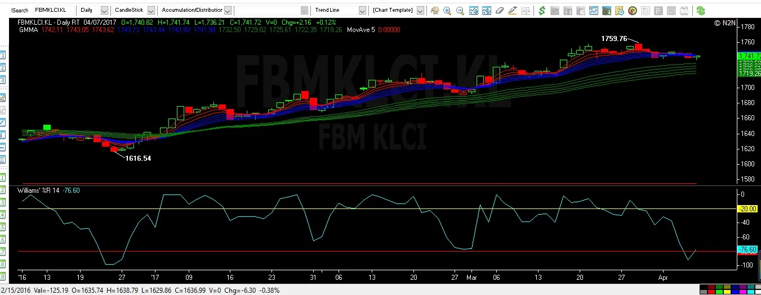Click the line chart window icon
Image resolution: width=761 pixels, height=295 pixels.
coord(594,11)
